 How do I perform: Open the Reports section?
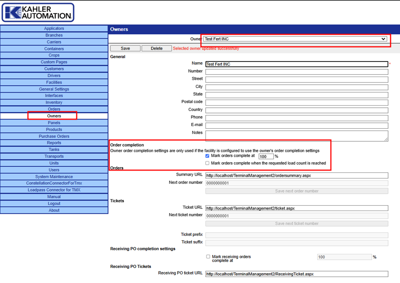54,143
